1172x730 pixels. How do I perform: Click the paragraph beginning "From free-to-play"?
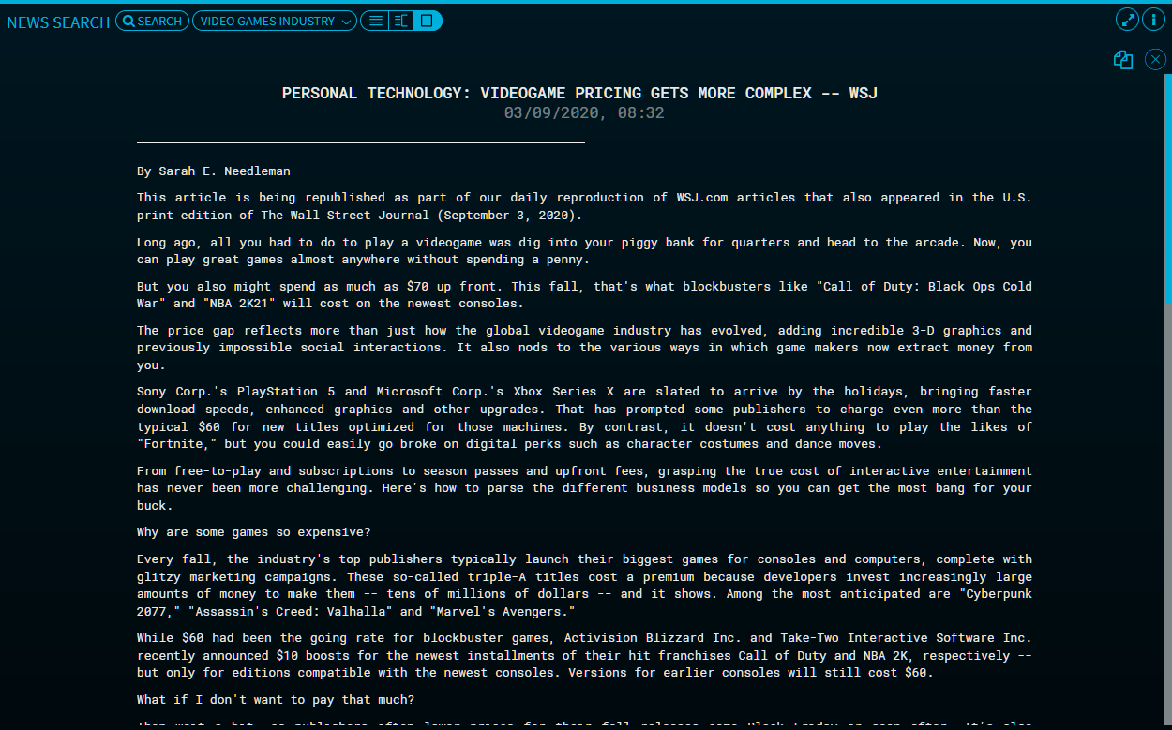coord(583,487)
